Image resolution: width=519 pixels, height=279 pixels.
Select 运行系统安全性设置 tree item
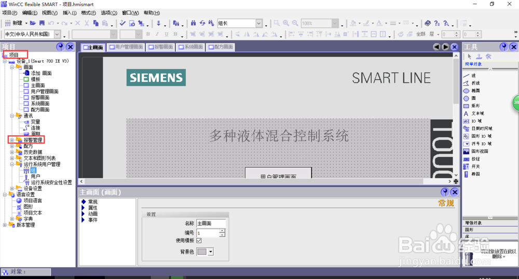(x=51, y=182)
